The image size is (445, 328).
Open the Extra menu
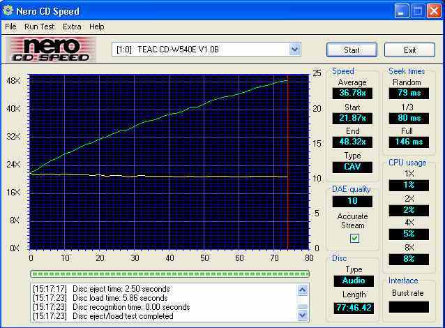(72, 27)
